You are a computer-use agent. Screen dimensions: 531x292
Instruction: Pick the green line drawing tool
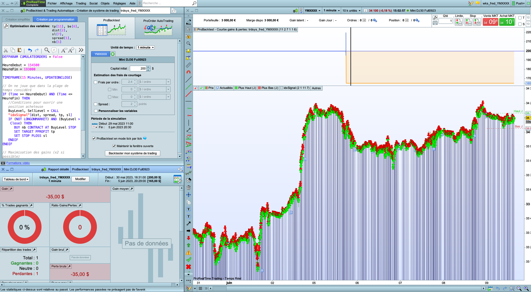[x=189, y=87]
